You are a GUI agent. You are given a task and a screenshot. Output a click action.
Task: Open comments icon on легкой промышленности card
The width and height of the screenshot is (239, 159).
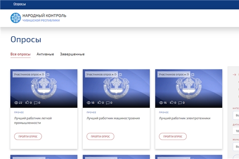point(36,103)
